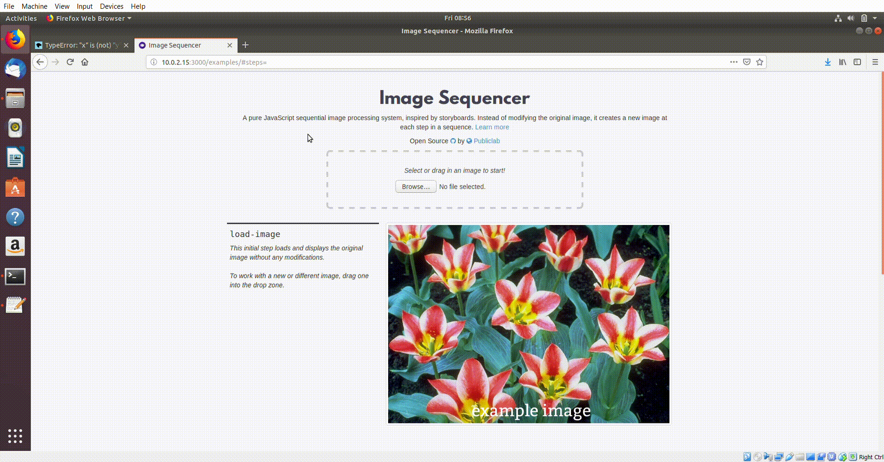Open the Firefox Library menu
The image size is (884, 462).
(843, 62)
